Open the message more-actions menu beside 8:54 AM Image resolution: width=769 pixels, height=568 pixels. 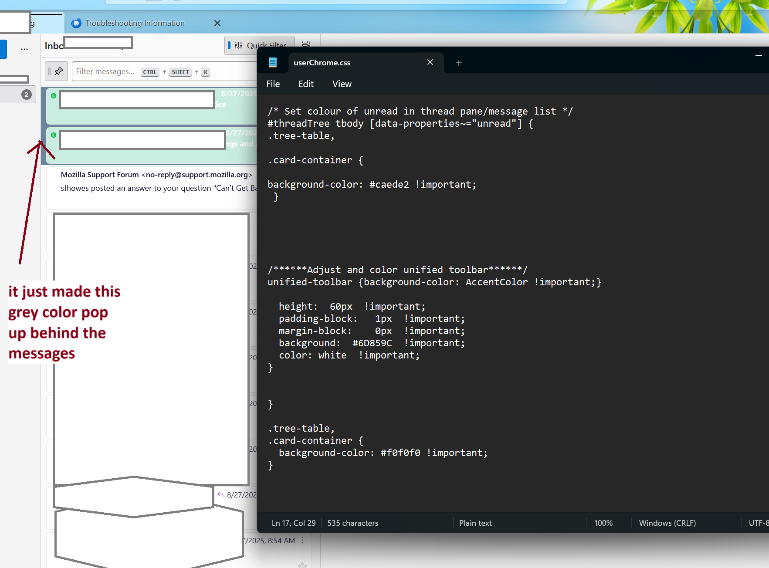click(302, 540)
